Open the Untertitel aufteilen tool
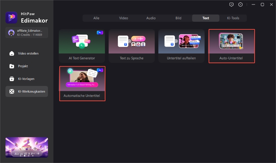Screen dimensions: 276x163 point(181,46)
